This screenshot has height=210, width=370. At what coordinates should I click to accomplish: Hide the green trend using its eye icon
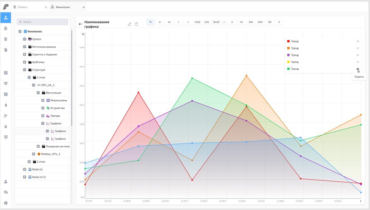coord(358,69)
